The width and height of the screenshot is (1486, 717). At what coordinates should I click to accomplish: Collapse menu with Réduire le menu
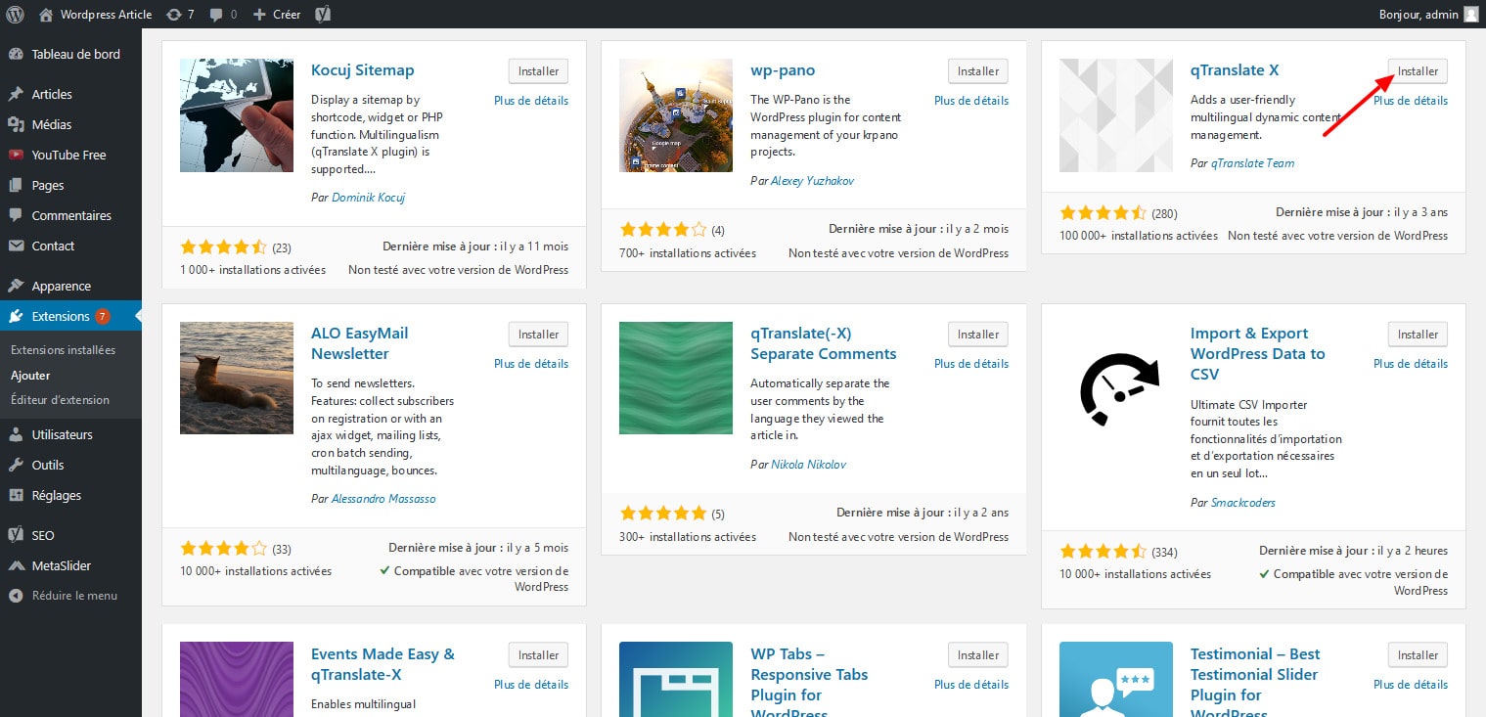(x=63, y=595)
